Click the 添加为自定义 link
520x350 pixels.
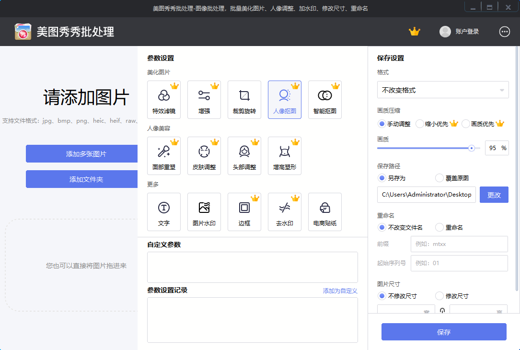[x=340, y=291]
